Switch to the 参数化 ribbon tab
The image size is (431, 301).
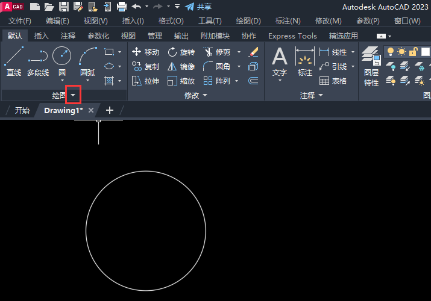pos(98,36)
